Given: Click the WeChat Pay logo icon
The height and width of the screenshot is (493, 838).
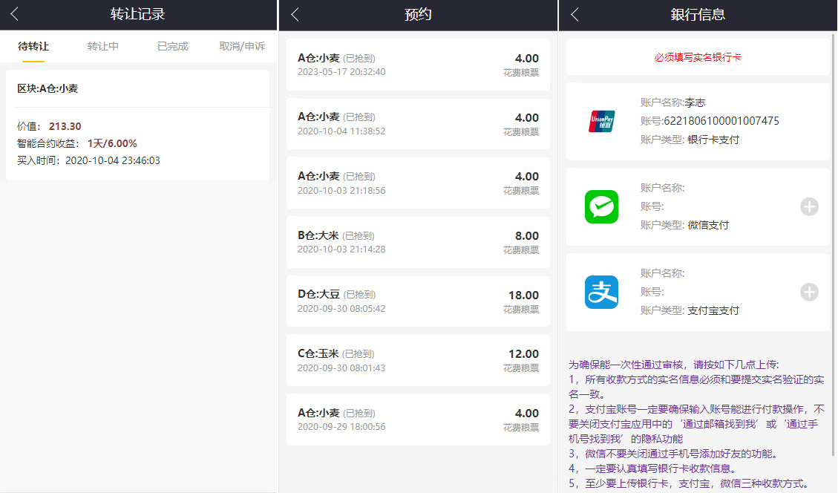Looking at the screenshot, I should coord(601,206).
